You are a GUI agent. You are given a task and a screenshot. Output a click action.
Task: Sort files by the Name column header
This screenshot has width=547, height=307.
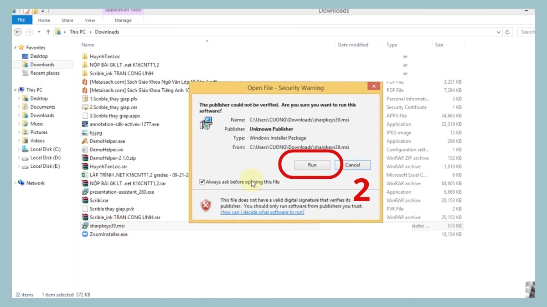(x=88, y=45)
